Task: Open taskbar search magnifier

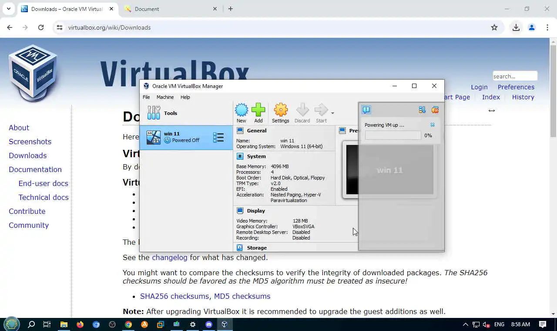Action: click(31, 324)
